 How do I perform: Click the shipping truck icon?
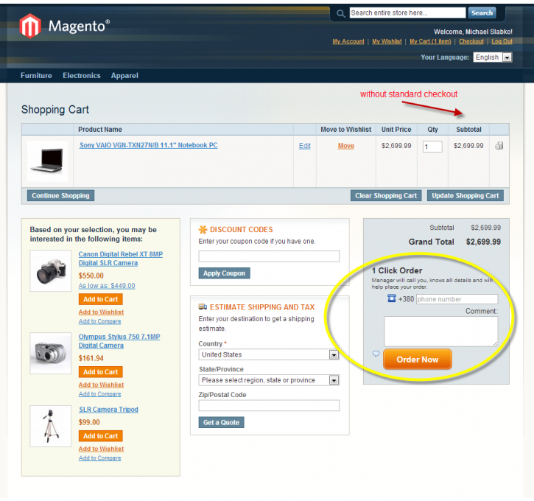203,307
